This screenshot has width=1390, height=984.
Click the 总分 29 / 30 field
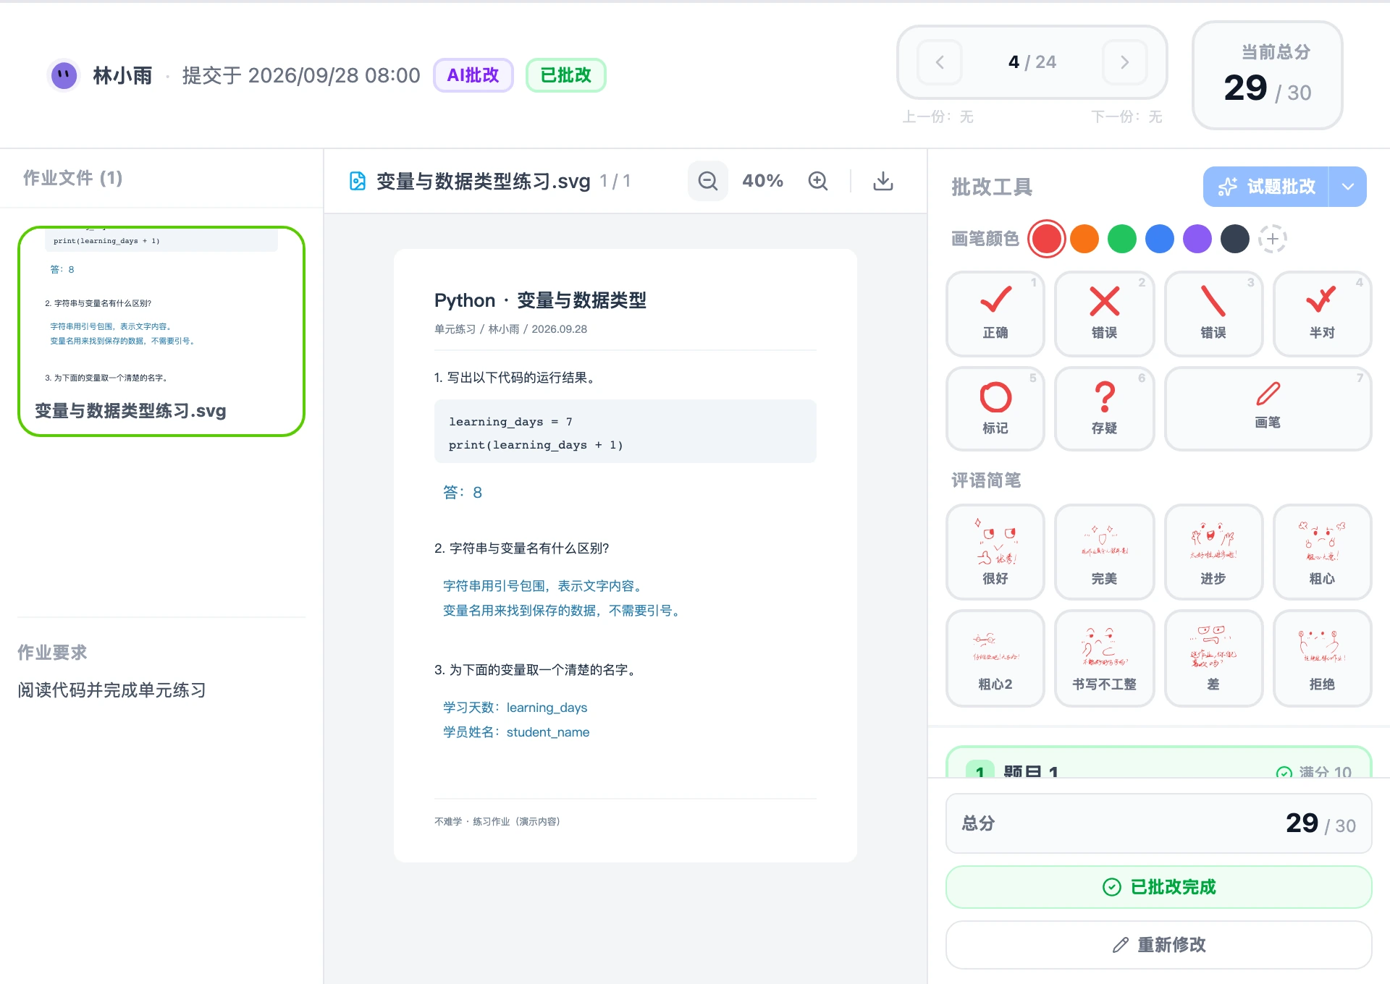click(x=1158, y=823)
